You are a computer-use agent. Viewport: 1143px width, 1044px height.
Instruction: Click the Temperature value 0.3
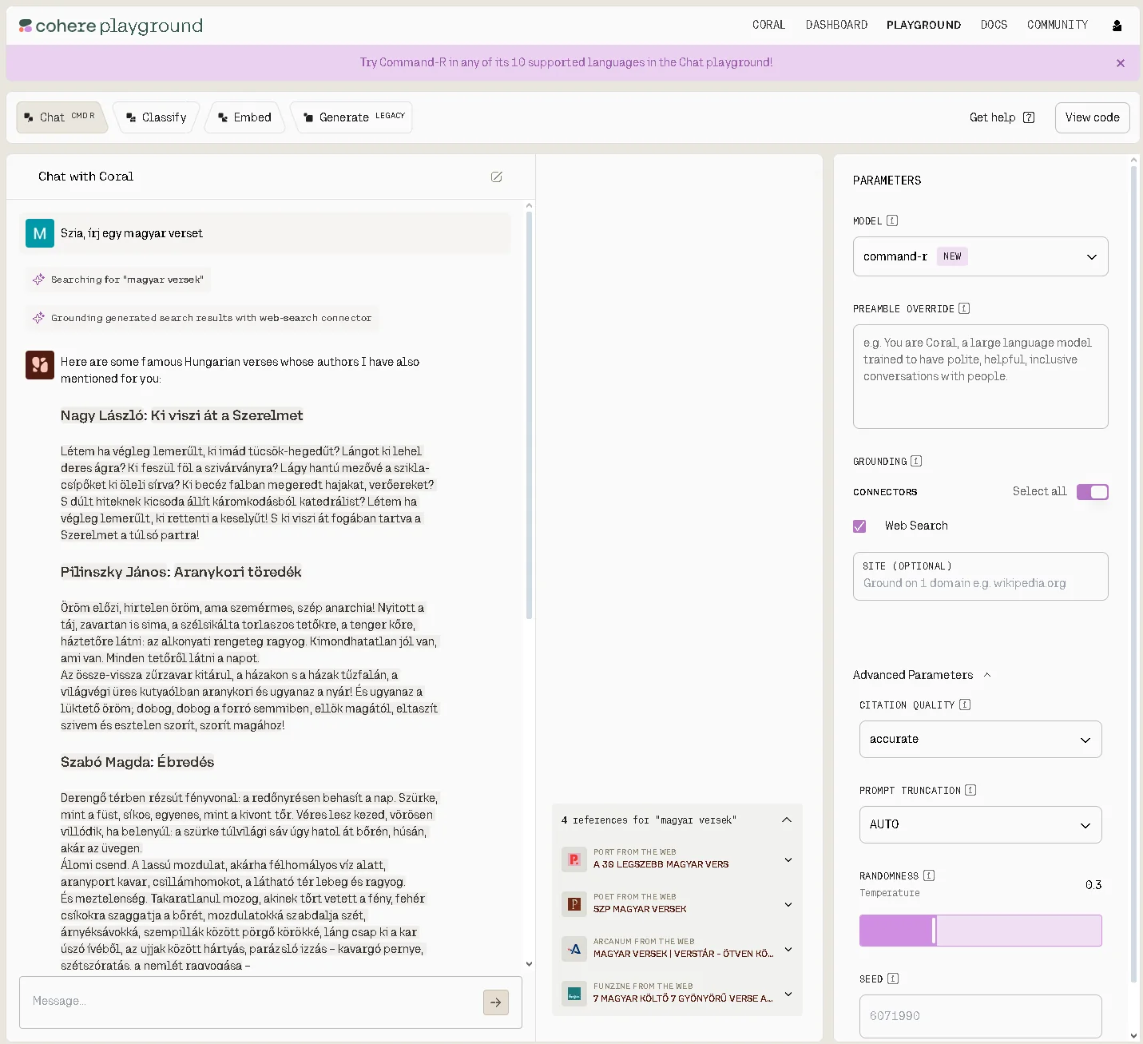(x=1093, y=885)
